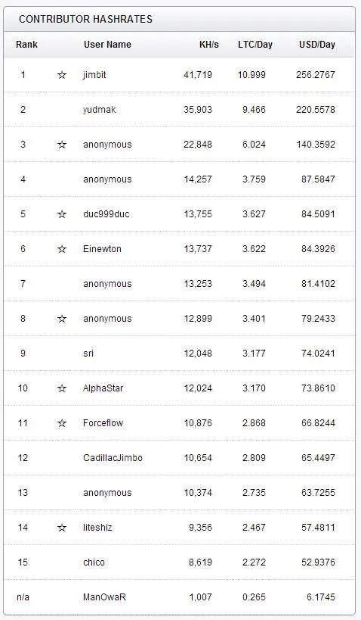Viewport: 361px width, 620px height.
Task: Select the star next to AlphaStar
Action: pos(62,388)
